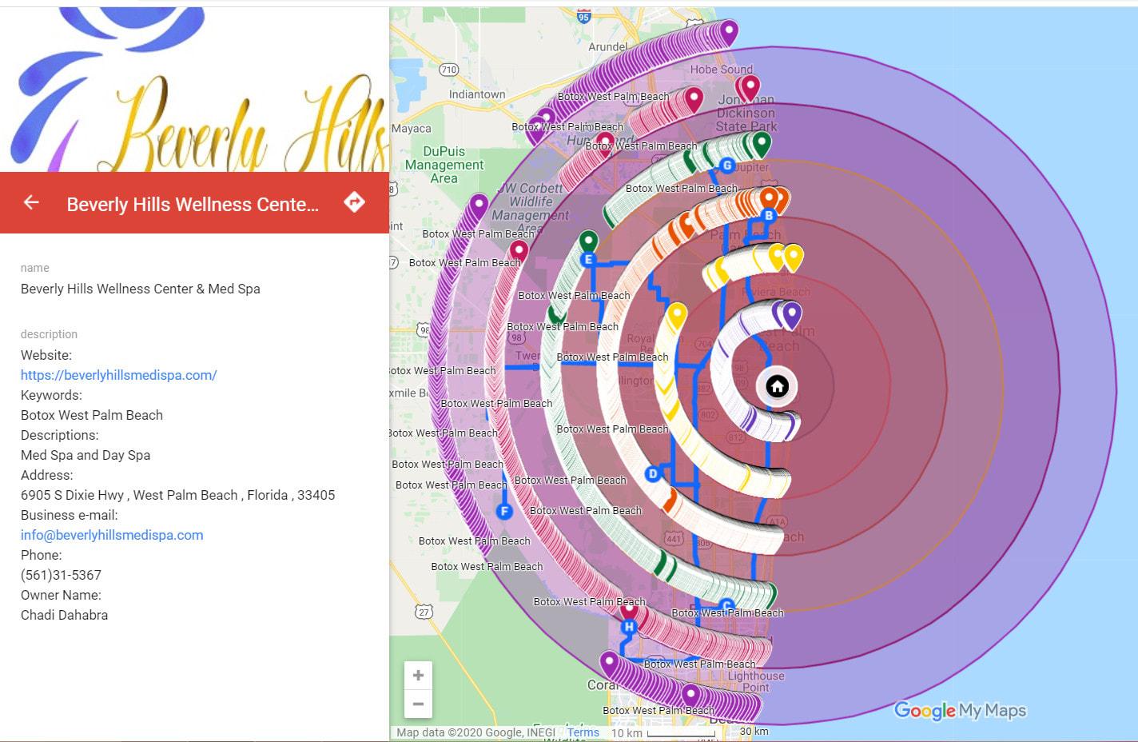Select the purple pin near Palm Beach label

[790, 312]
